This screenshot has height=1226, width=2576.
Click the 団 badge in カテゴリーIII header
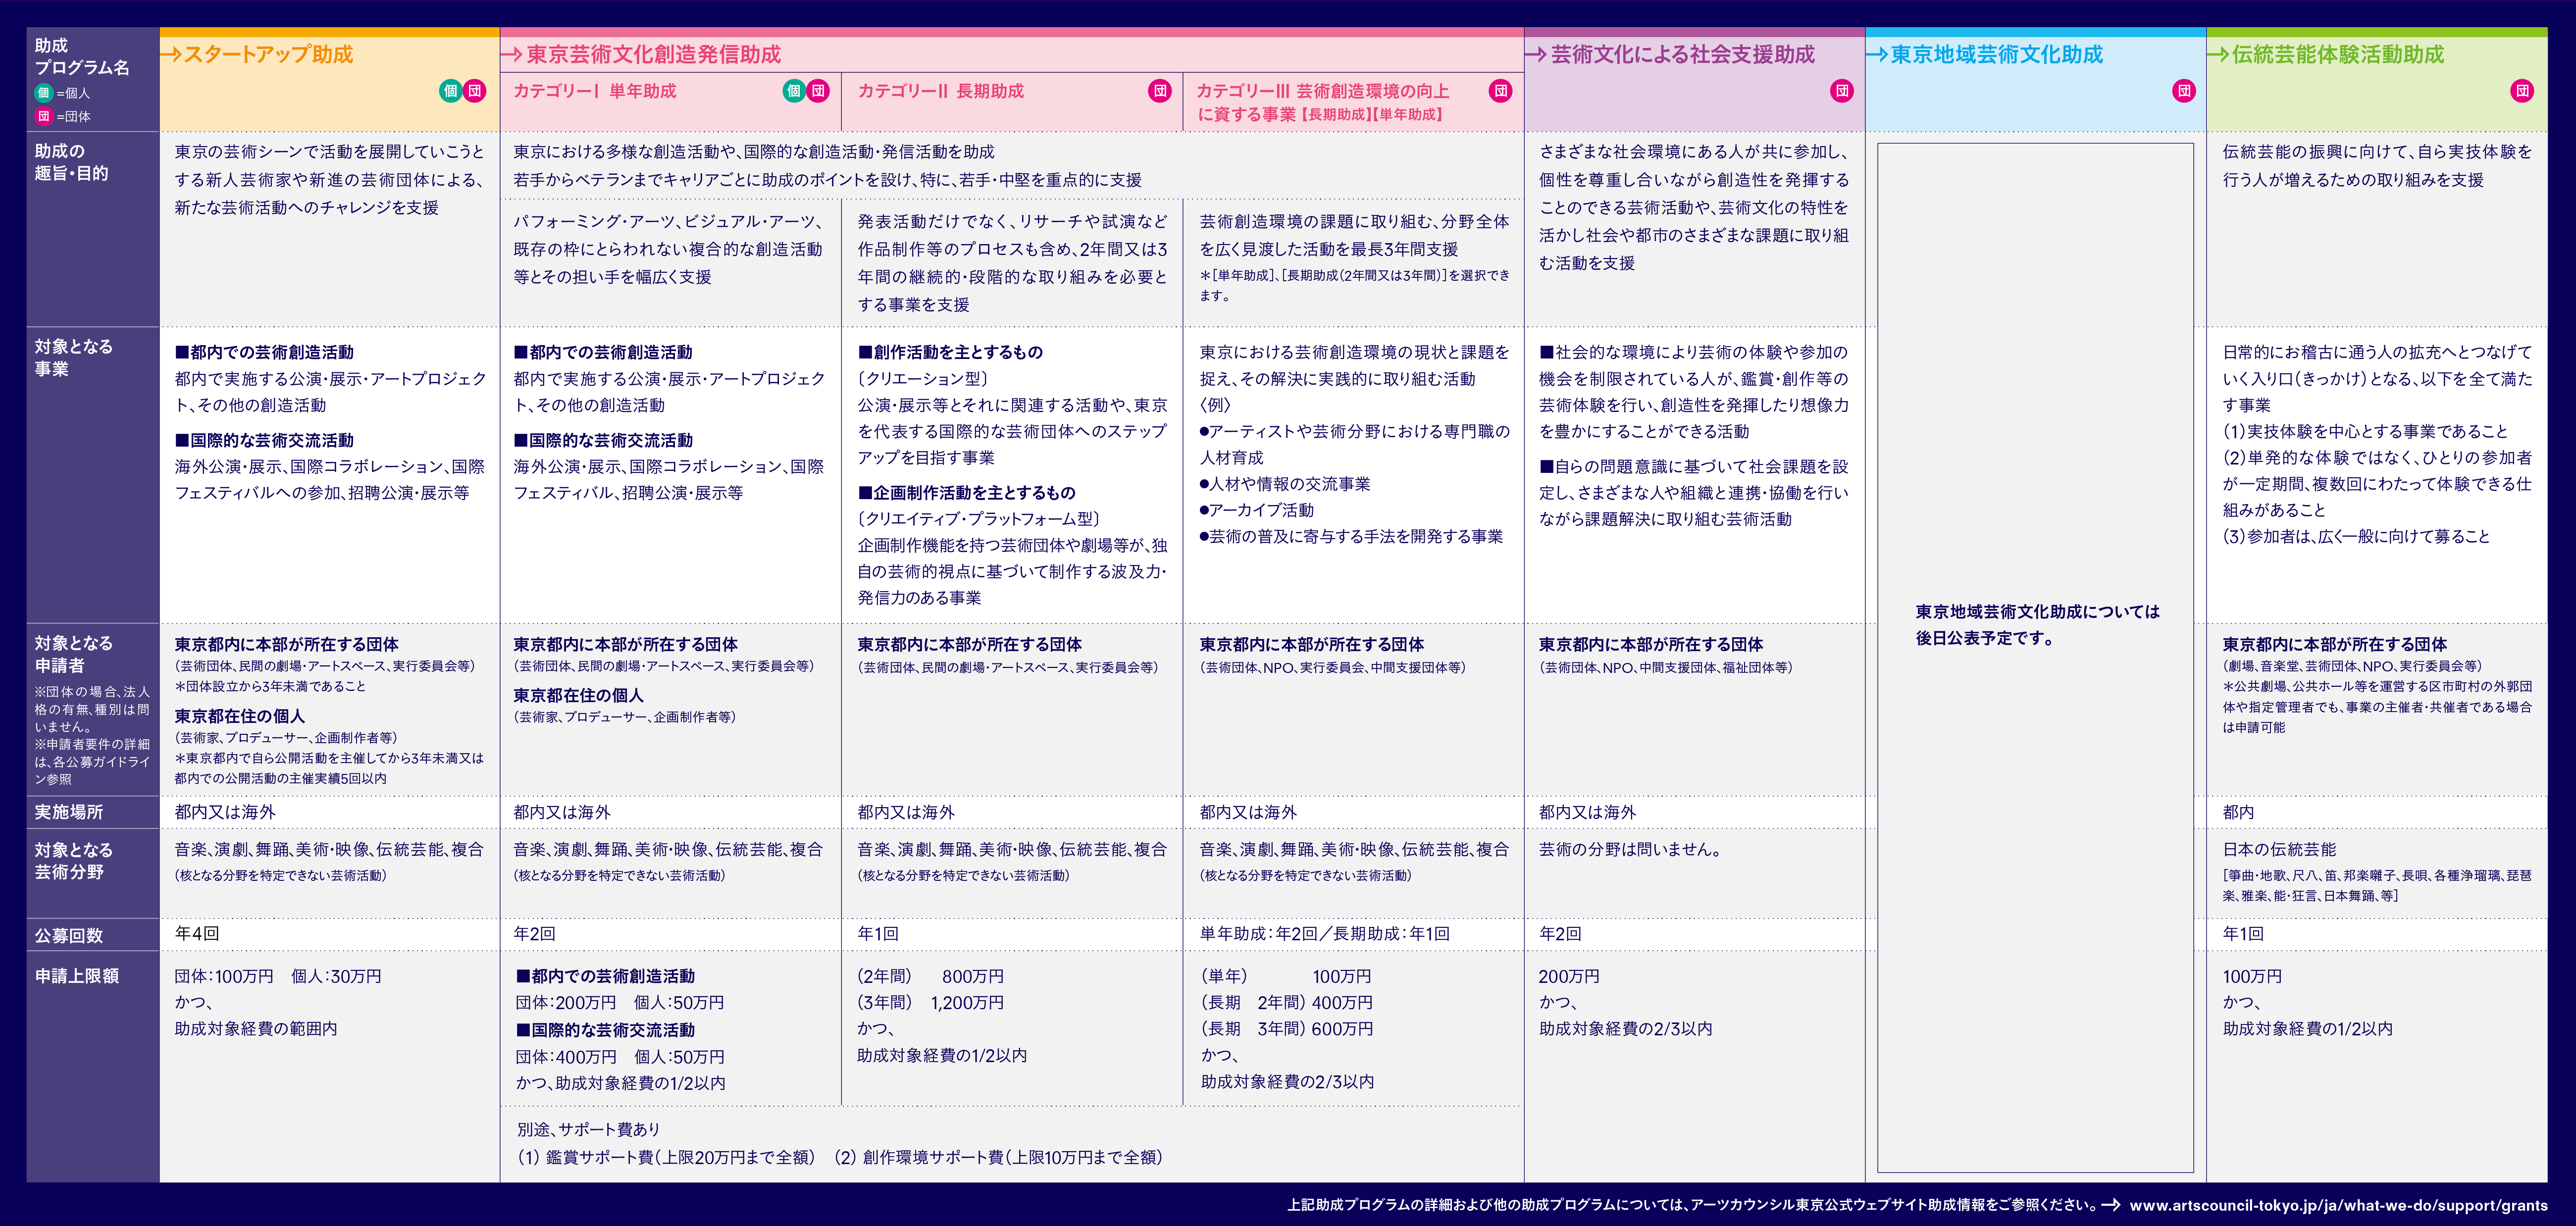(1501, 91)
